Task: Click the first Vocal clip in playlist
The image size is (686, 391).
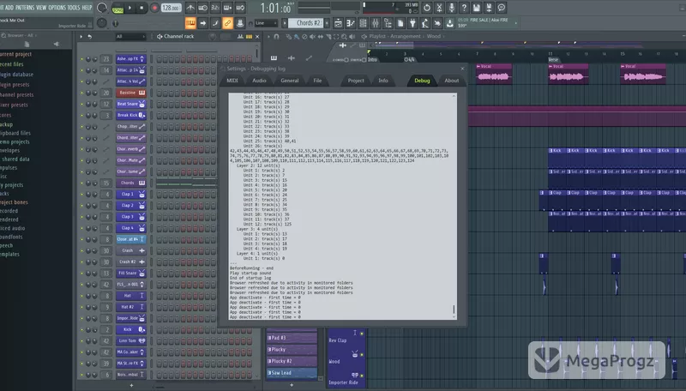Action: pos(494,74)
